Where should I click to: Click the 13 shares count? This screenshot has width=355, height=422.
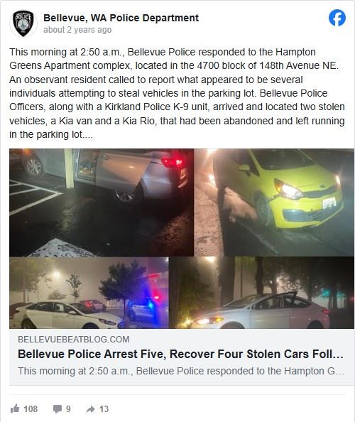click(x=104, y=409)
